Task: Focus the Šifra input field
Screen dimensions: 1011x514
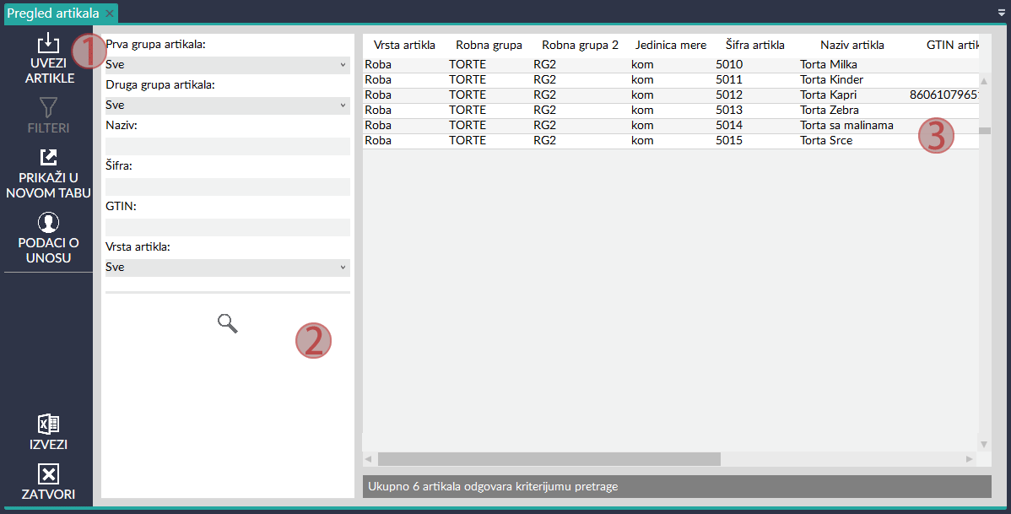Action: point(228,187)
